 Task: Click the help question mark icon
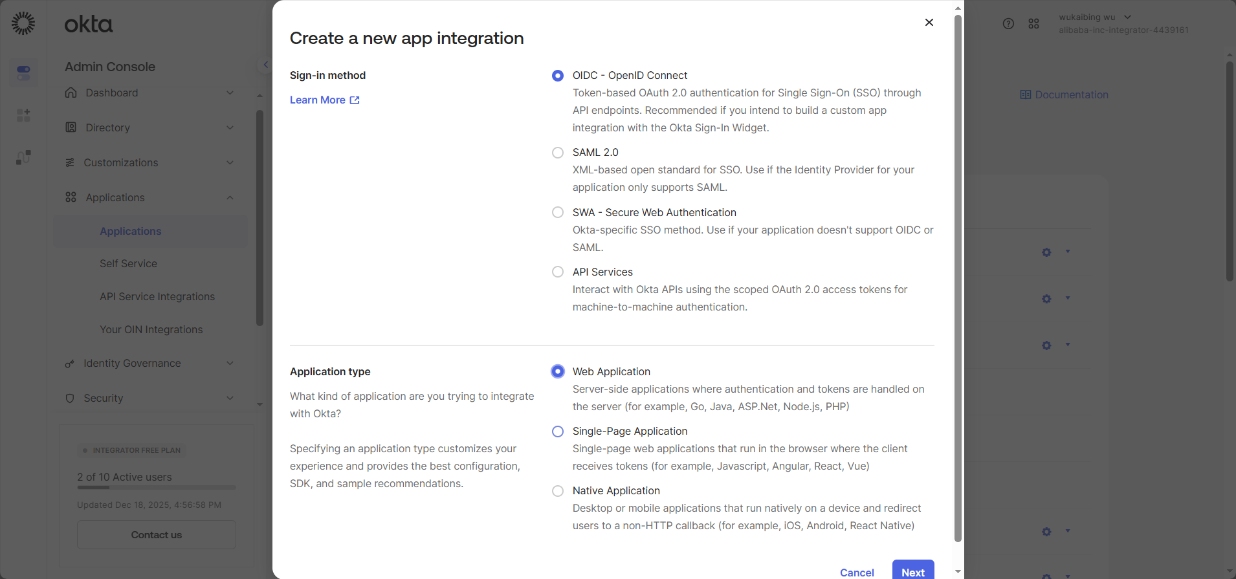tap(1008, 24)
